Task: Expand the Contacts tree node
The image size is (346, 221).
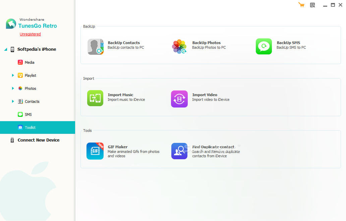Action: tap(13, 101)
